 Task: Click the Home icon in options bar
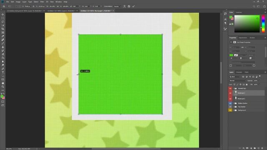(x=4, y=6)
